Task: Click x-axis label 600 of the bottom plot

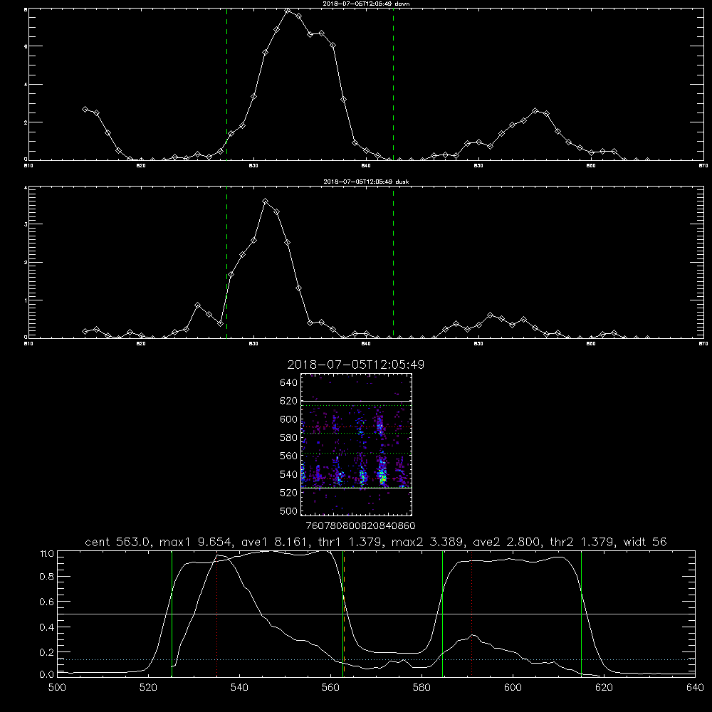Action: pos(513,688)
